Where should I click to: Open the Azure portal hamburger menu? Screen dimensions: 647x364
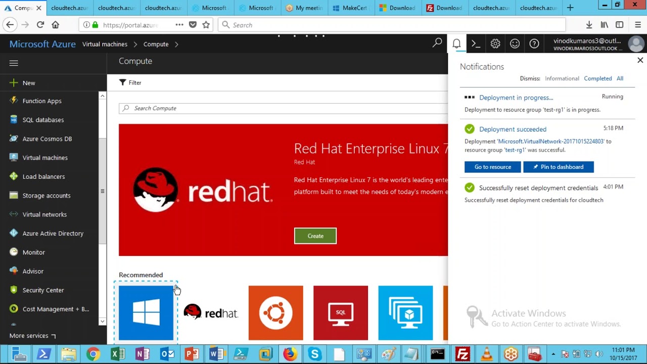(x=14, y=63)
